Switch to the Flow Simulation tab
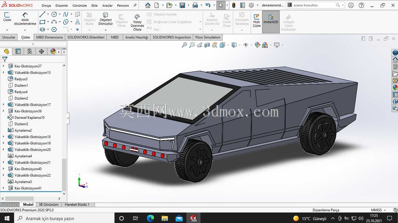Screen dimensions: 398x223 208,37
